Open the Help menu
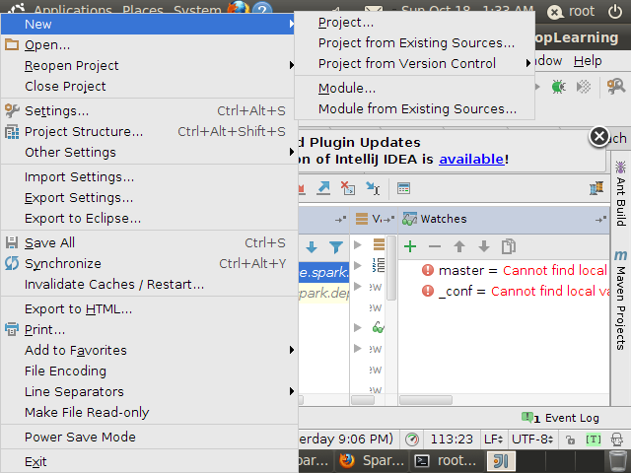Viewport: 631px width, 473px height. (588, 61)
